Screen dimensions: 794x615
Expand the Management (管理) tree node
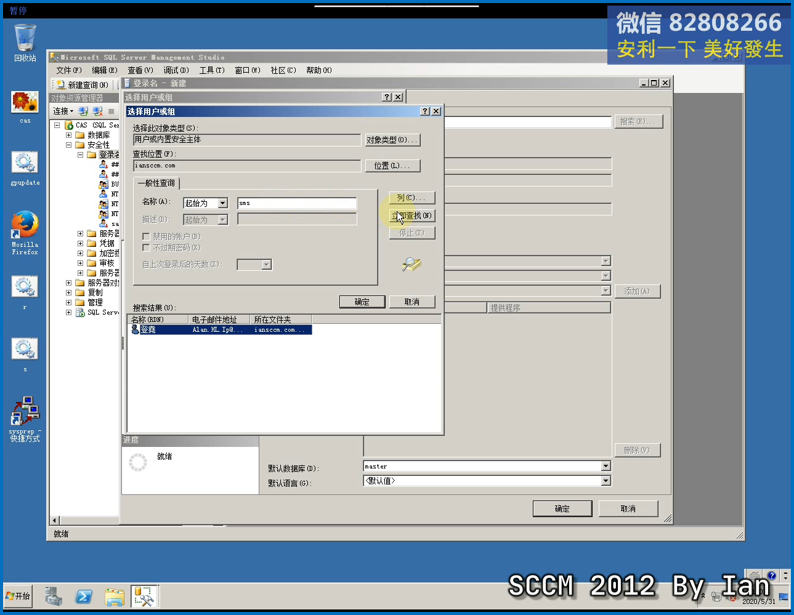click(69, 303)
